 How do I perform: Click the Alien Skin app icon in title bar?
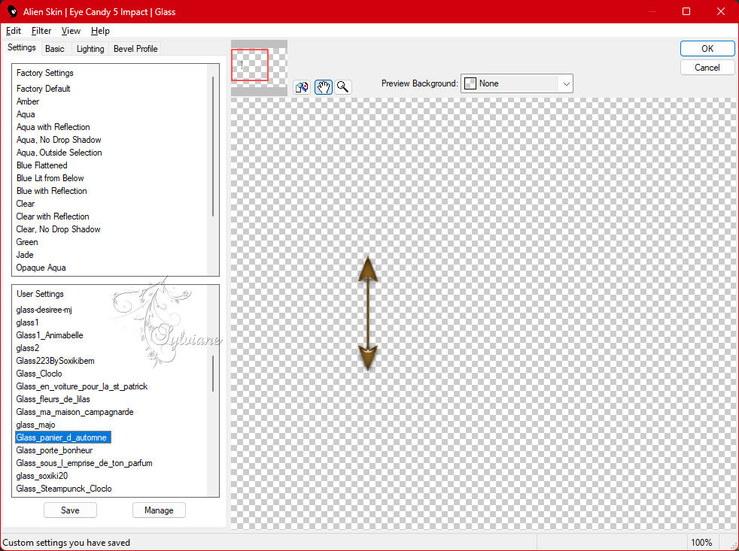[12, 12]
